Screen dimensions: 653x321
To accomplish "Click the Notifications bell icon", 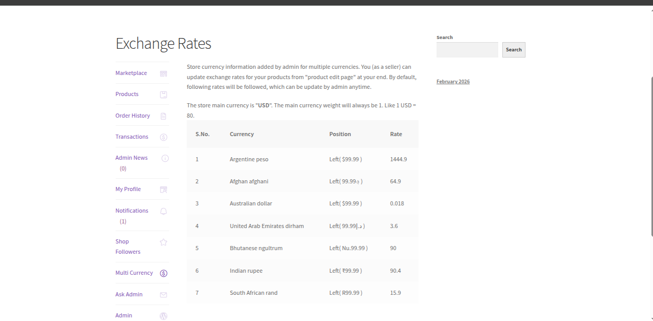I will pyautogui.click(x=164, y=211).
